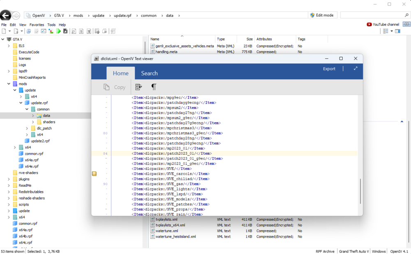
Task: Expand the ELS folder
Action: [9, 46]
